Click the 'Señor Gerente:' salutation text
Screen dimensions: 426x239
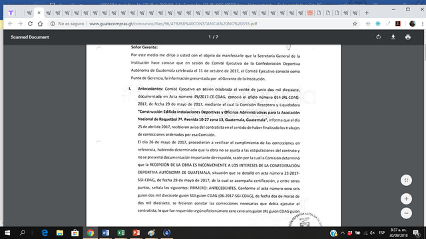[x=144, y=47]
